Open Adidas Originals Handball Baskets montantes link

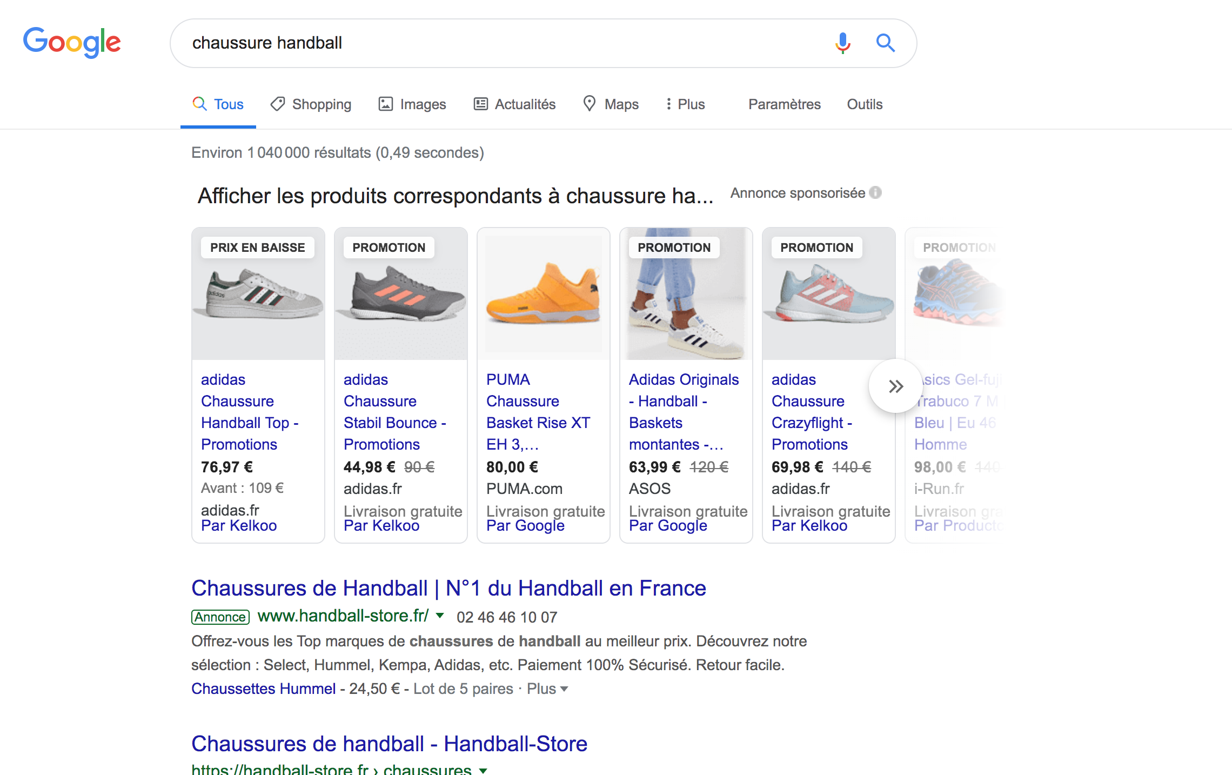684,412
